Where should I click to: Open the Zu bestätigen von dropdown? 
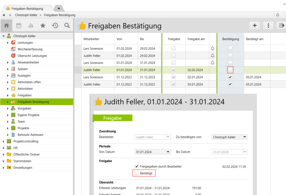245,137
